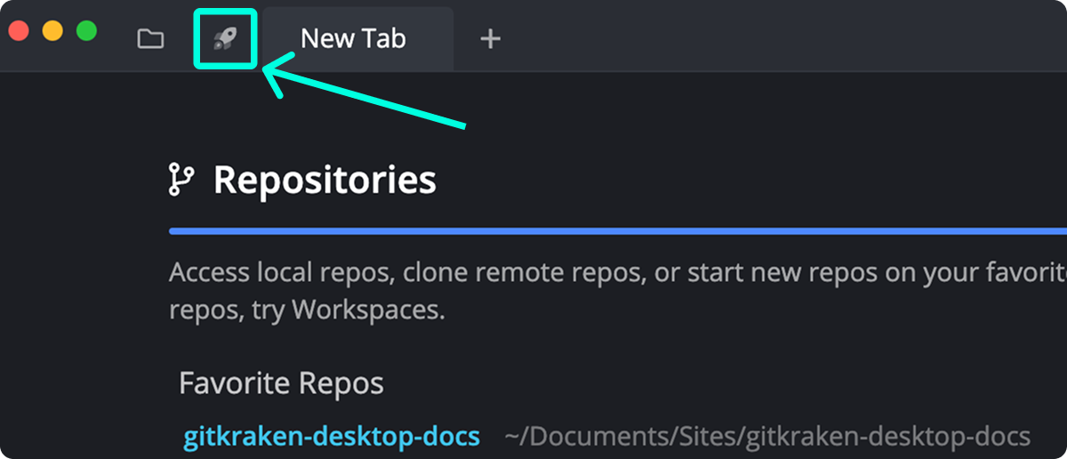Close the window with red button
This screenshot has width=1067, height=459.
coord(19,31)
